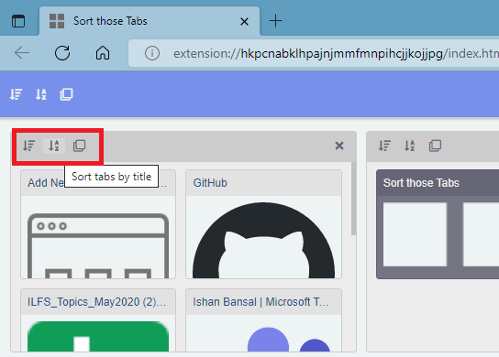Image resolution: width=499 pixels, height=357 pixels.
Task: Select the Sort those Tabs browser tab
Action: pos(150,21)
